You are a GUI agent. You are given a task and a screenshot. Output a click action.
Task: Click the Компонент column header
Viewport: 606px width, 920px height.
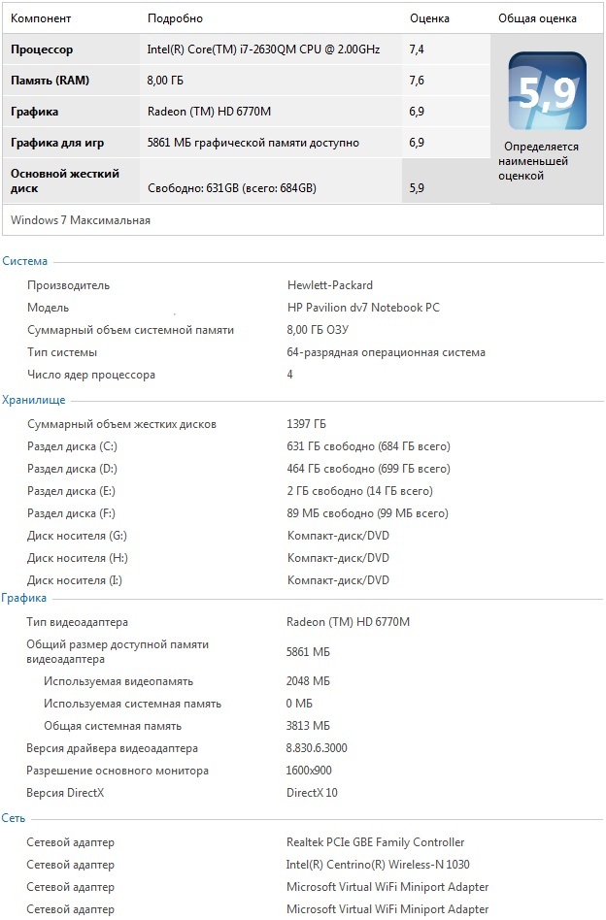pyautogui.click(x=41, y=18)
